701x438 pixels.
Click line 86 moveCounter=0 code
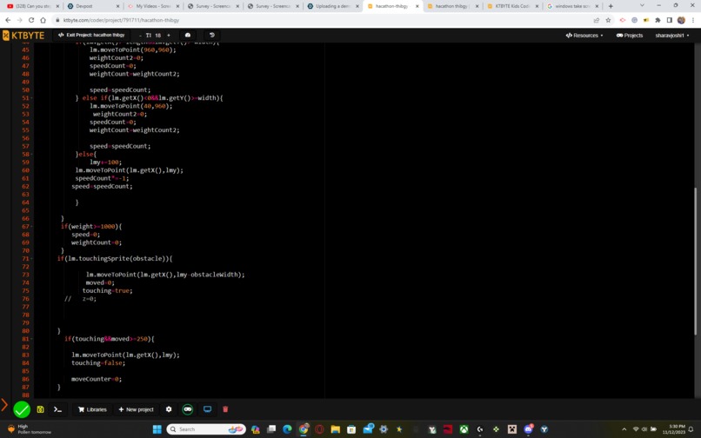coord(97,379)
